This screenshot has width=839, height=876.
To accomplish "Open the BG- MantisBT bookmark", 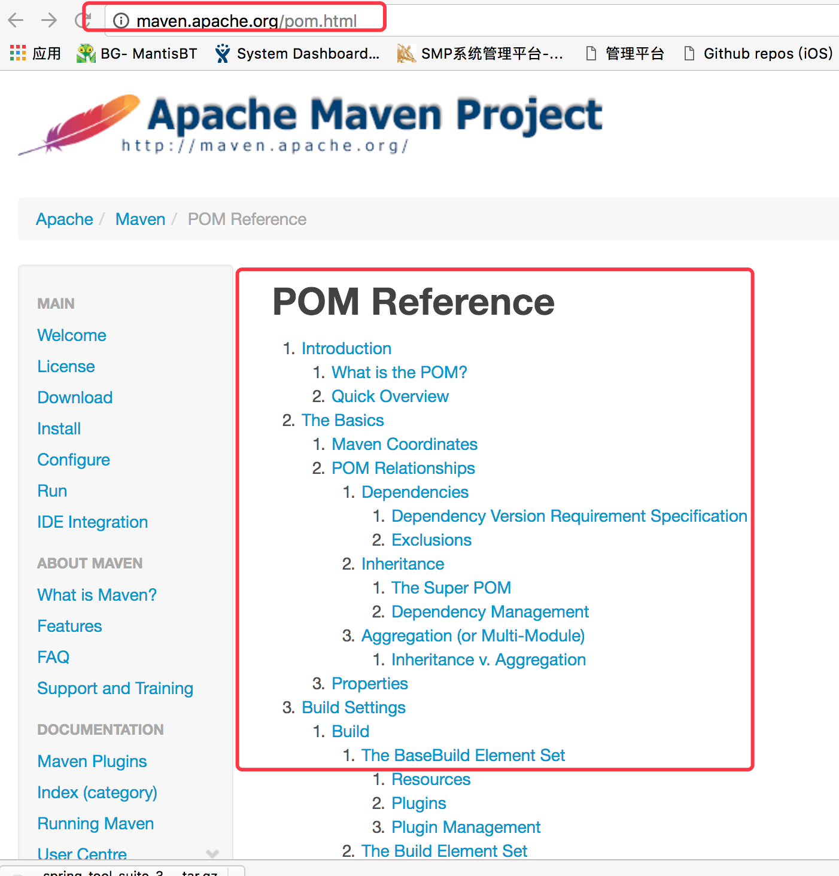I will [x=137, y=53].
